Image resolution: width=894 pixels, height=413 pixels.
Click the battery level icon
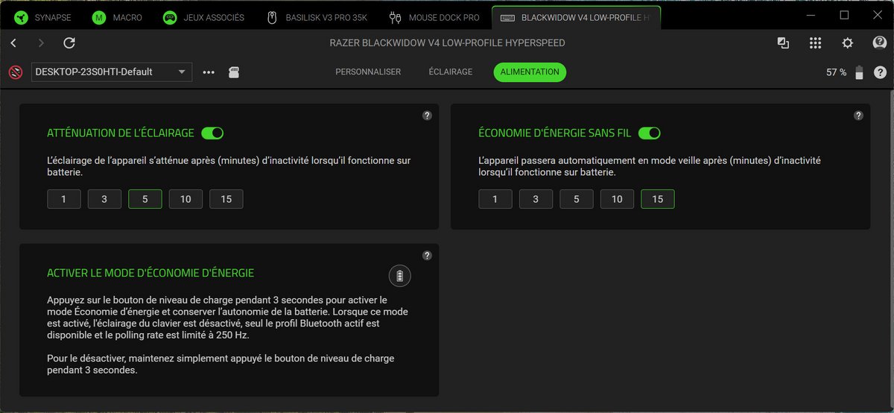click(860, 72)
